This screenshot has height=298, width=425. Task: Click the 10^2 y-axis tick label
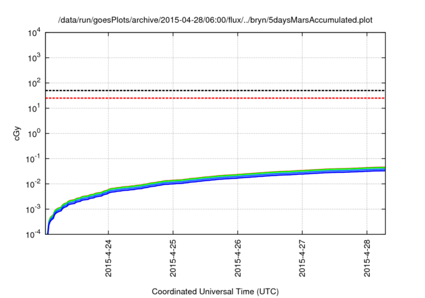click(35, 82)
